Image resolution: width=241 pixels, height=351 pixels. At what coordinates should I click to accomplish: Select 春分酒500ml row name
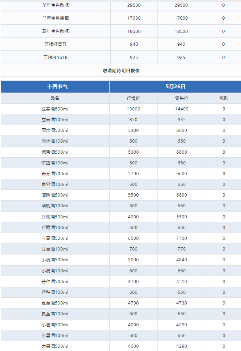click(55, 173)
